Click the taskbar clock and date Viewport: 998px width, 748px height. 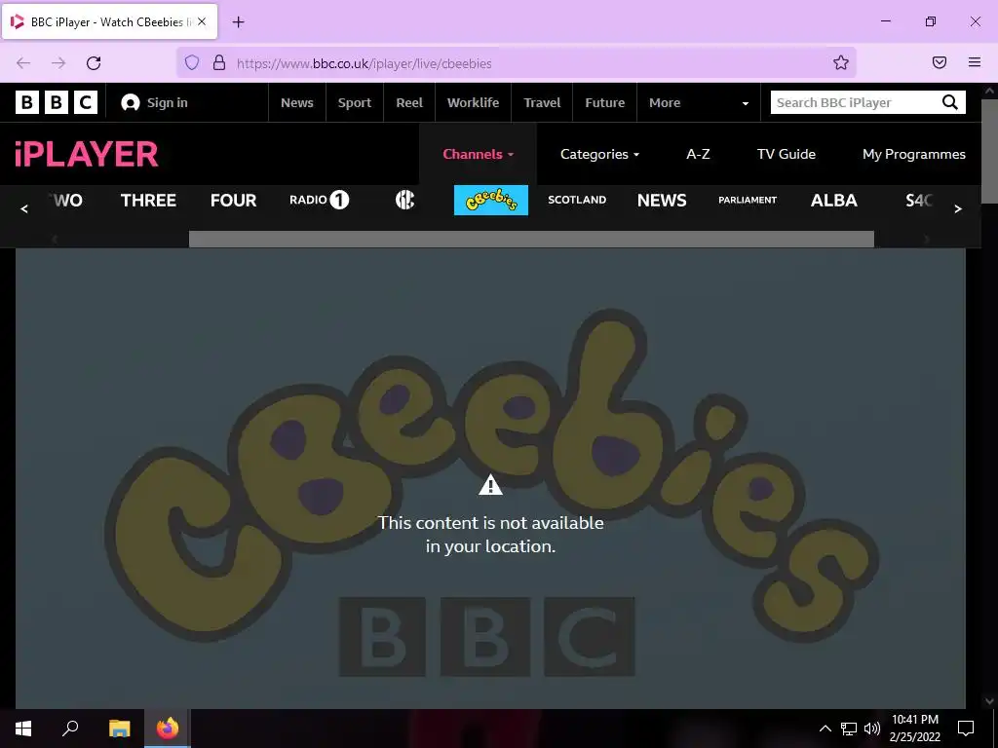tap(914, 729)
